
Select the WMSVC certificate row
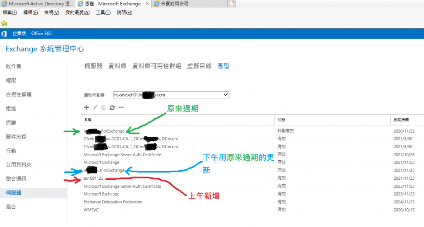[253, 210]
